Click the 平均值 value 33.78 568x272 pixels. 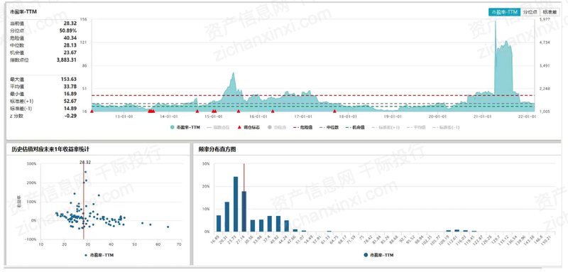click(70, 86)
